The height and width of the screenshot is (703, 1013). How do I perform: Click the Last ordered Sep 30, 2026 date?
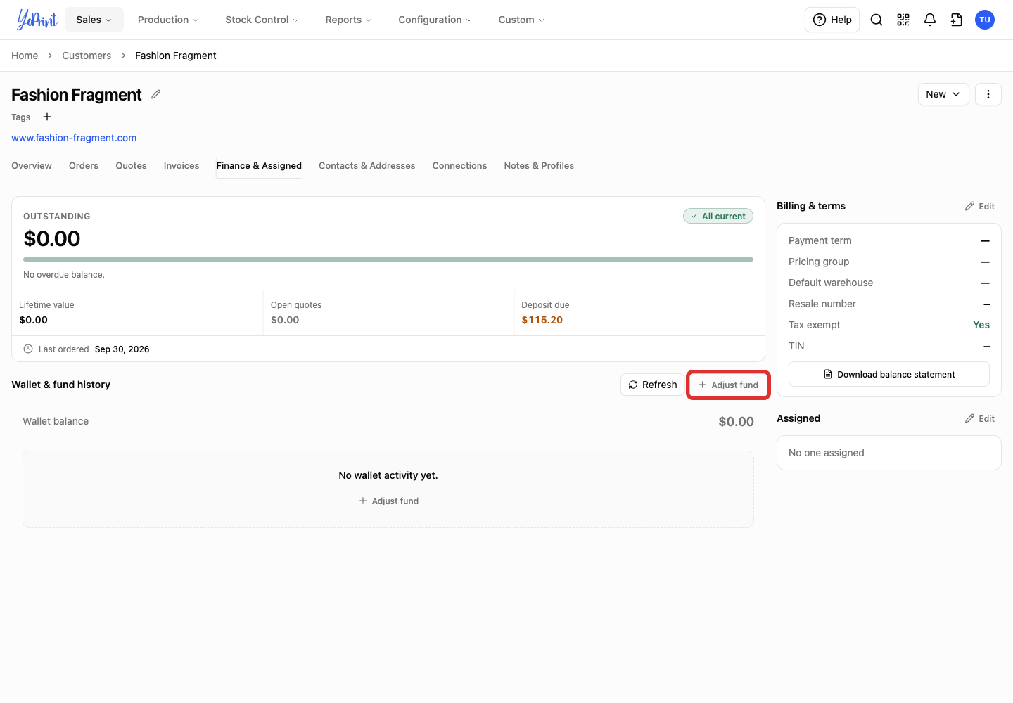tap(122, 349)
